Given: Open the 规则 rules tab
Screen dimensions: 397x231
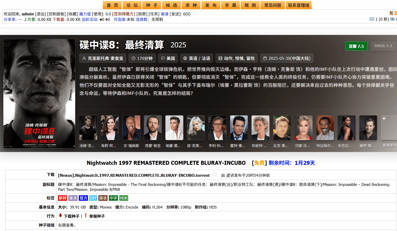Looking at the screenshot, I should [x=250, y=5].
